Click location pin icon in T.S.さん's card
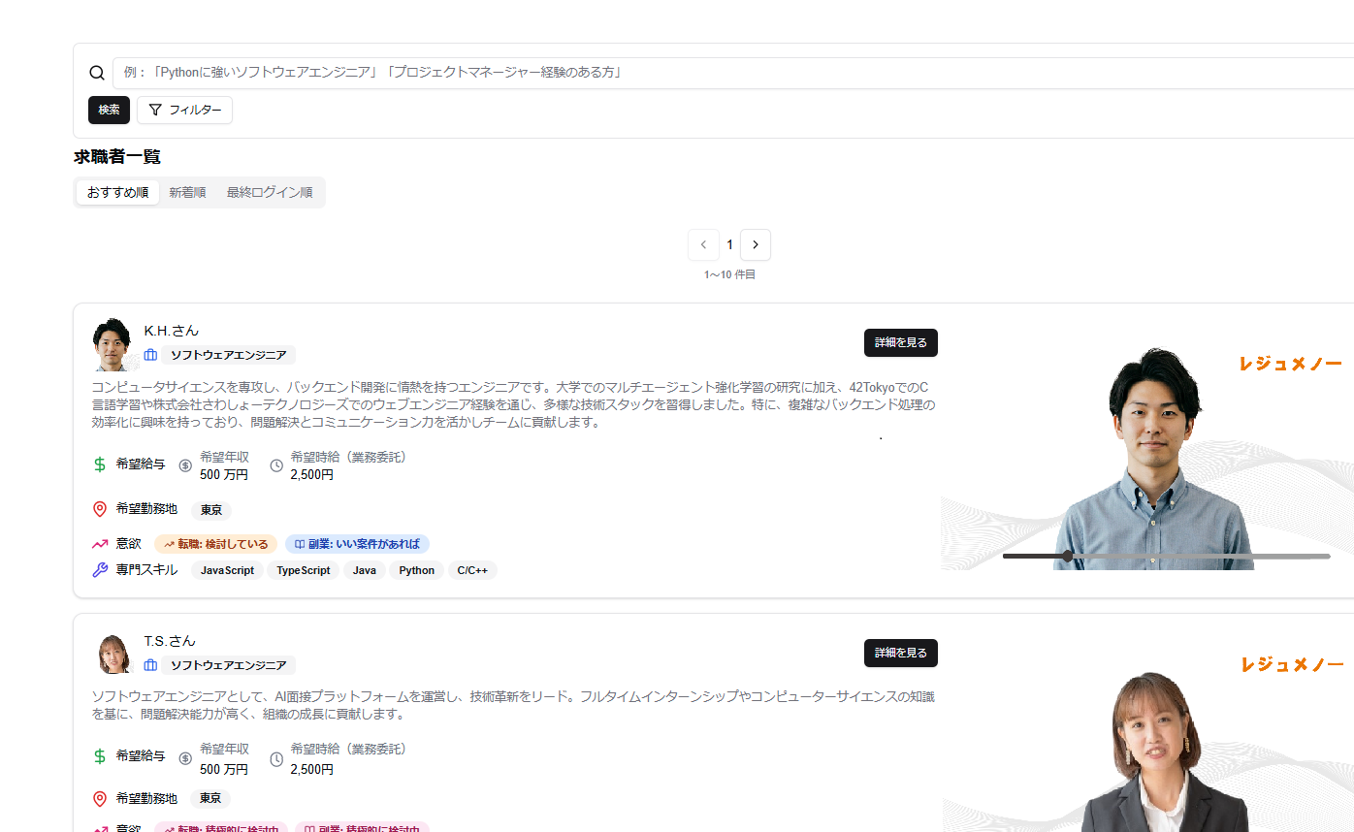Viewport: 1354px width, 832px height. pos(99,798)
